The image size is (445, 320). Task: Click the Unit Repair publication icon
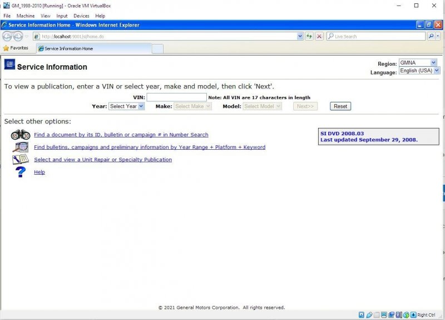(21, 160)
